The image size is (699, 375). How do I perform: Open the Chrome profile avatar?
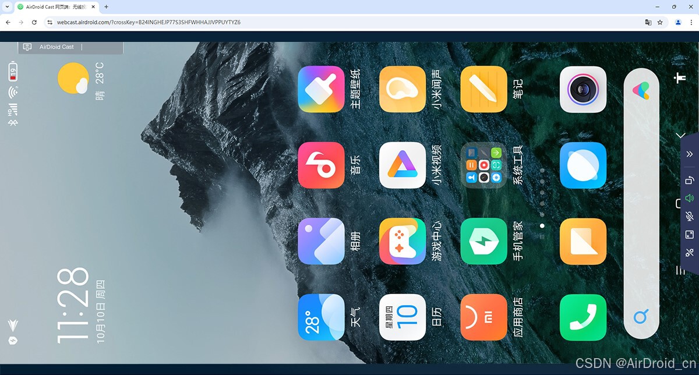click(679, 22)
